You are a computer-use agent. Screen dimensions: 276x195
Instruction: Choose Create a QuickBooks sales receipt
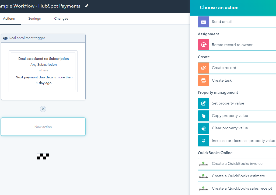click(x=242, y=189)
